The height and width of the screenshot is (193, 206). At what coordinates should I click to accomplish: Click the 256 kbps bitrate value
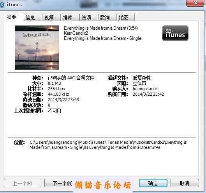[56, 89]
